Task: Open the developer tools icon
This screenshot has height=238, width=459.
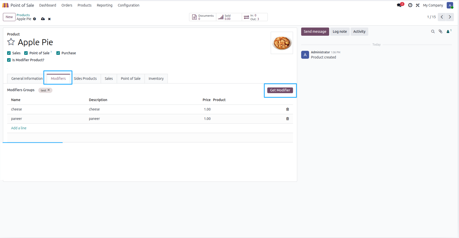Action: tap(417, 5)
